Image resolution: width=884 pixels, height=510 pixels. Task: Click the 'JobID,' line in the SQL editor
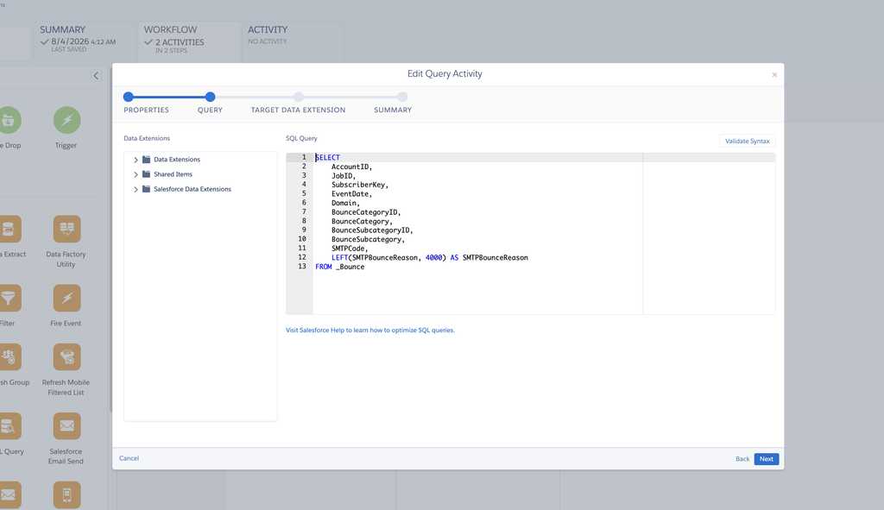(x=344, y=176)
